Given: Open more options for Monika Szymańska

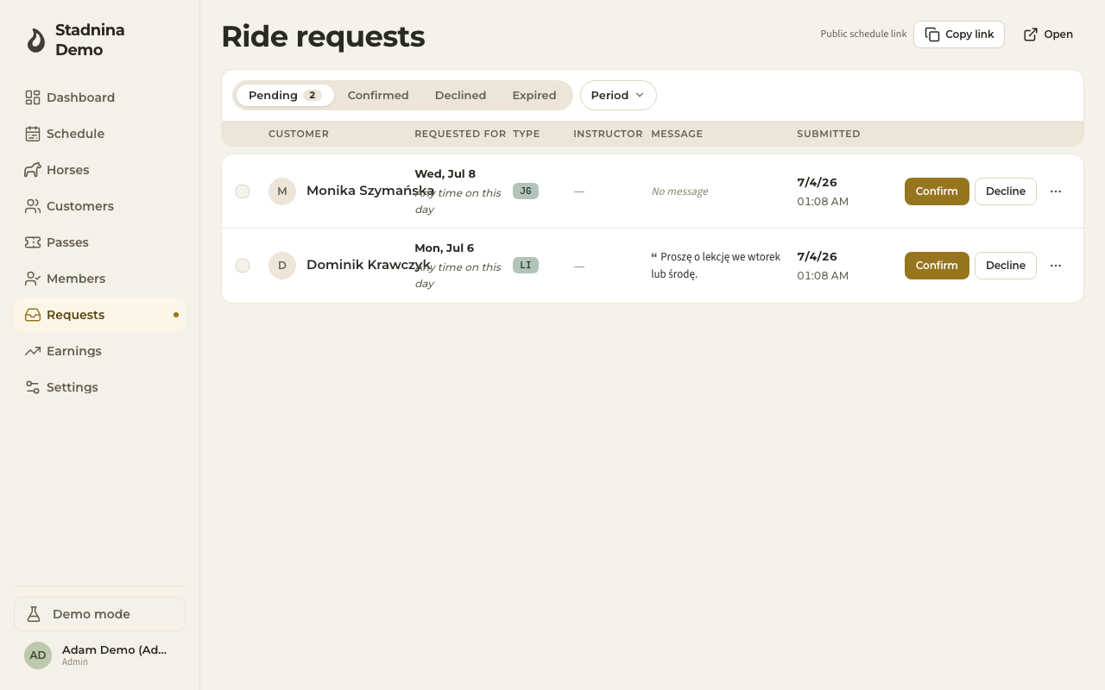Looking at the screenshot, I should click(1056, 191).
